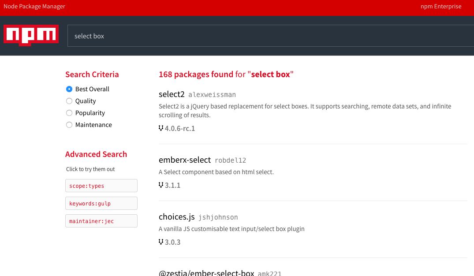The height and width of the screenshot is (276, 474).
Task: Try the maintainer:jec advanced search
Action: coord(101,221)
